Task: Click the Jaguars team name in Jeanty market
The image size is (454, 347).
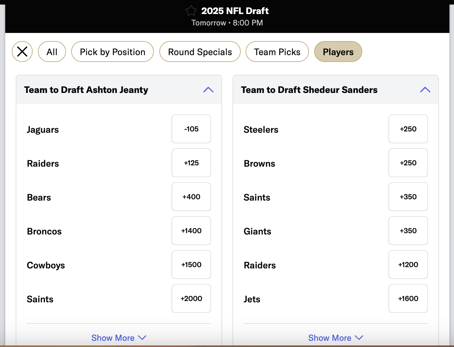Action: click(x=43, y=130)
